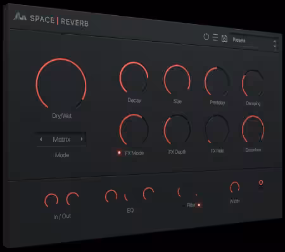This screenshot has width=285, height=252.
Task: Open the three-line menu icon
Action: (215, 37)
